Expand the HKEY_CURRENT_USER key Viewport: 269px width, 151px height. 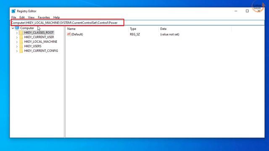17,37
